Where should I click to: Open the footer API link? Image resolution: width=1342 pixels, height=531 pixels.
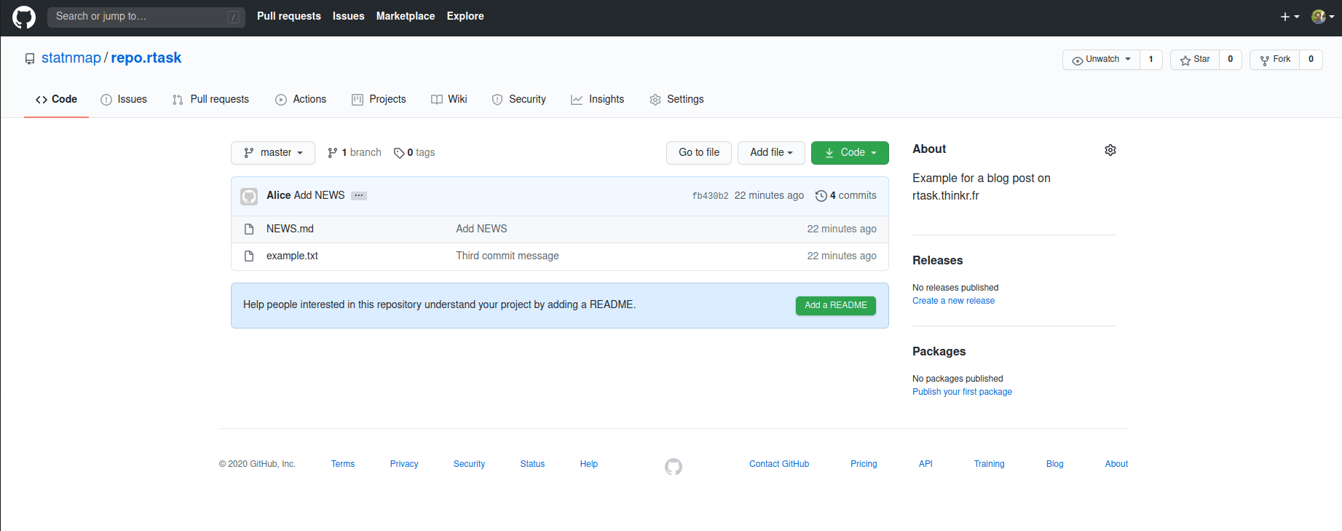925,465
